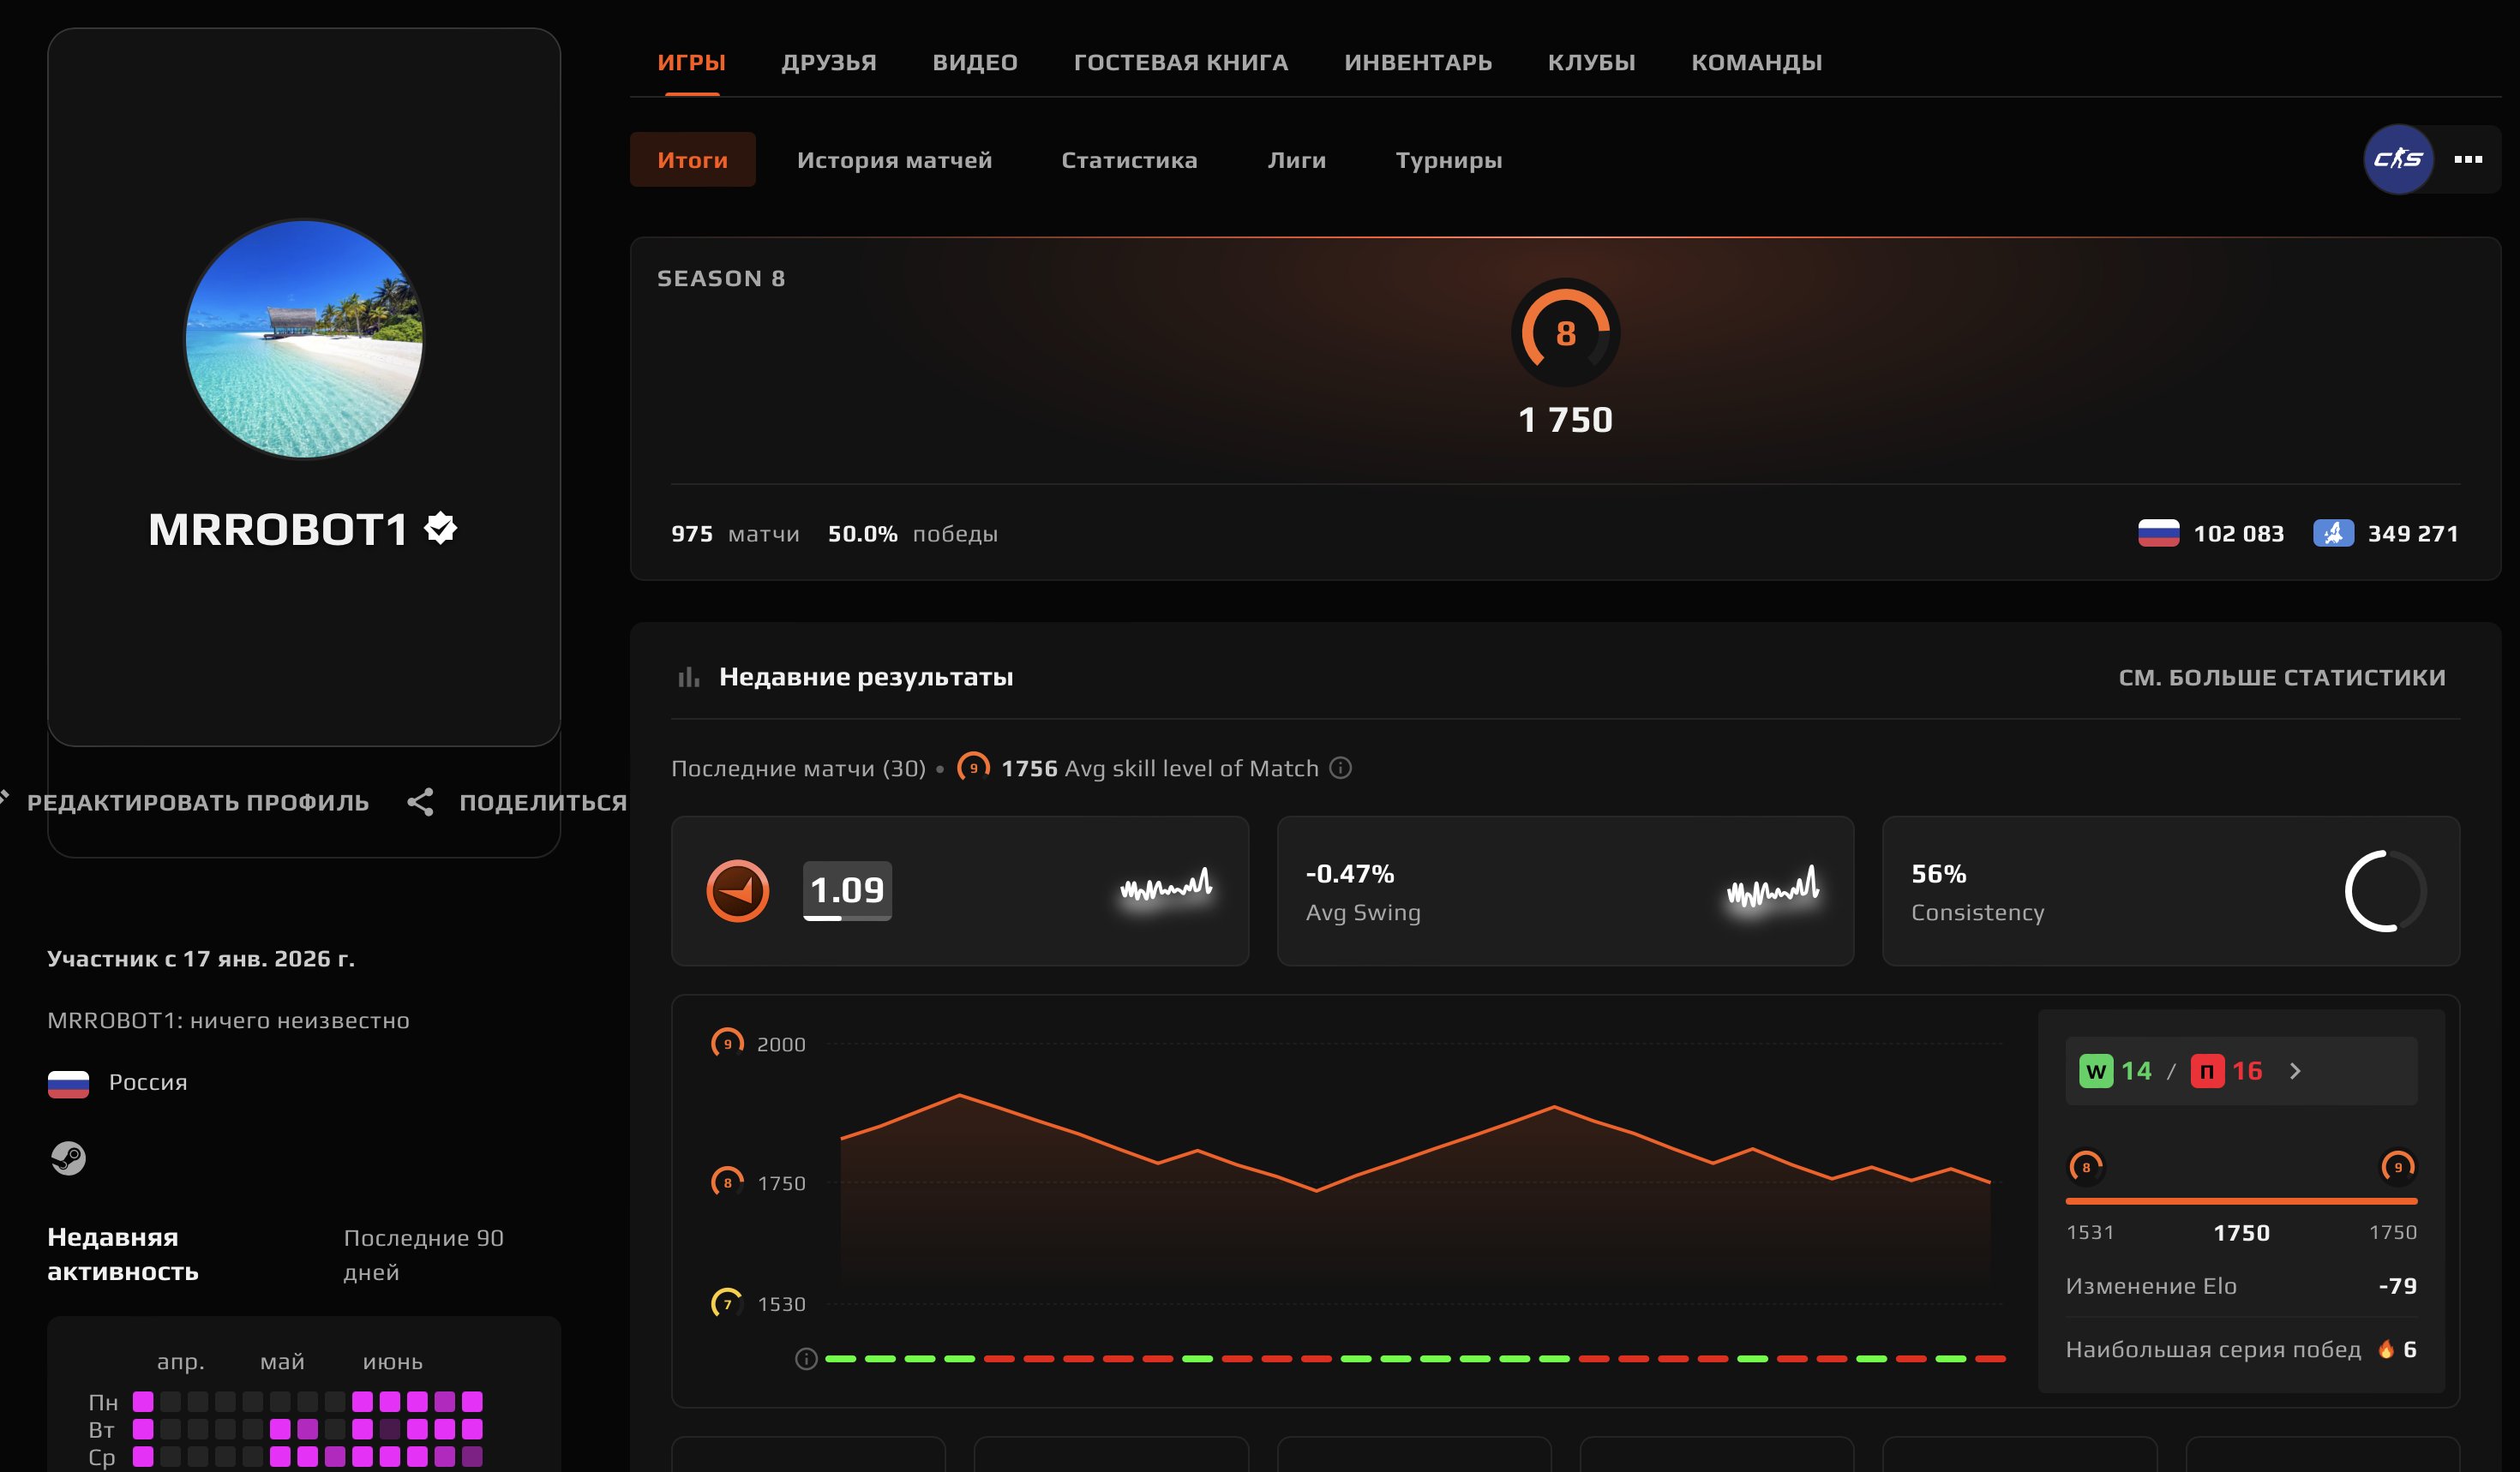Click the 975 матчи count

point(735,534)
